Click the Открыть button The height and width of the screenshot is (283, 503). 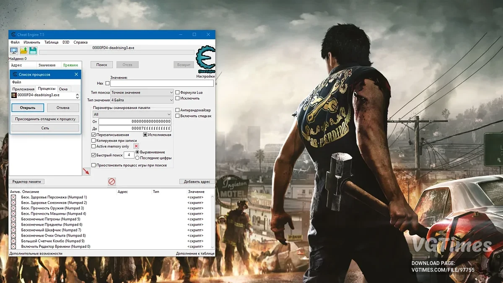point(27,108)
